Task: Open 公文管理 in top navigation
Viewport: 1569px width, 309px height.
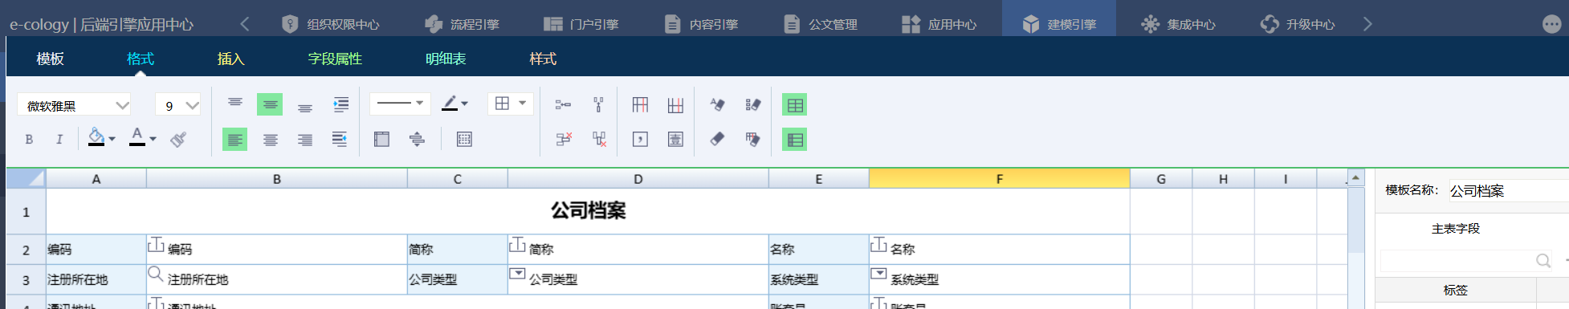Action: coord(821,24)
